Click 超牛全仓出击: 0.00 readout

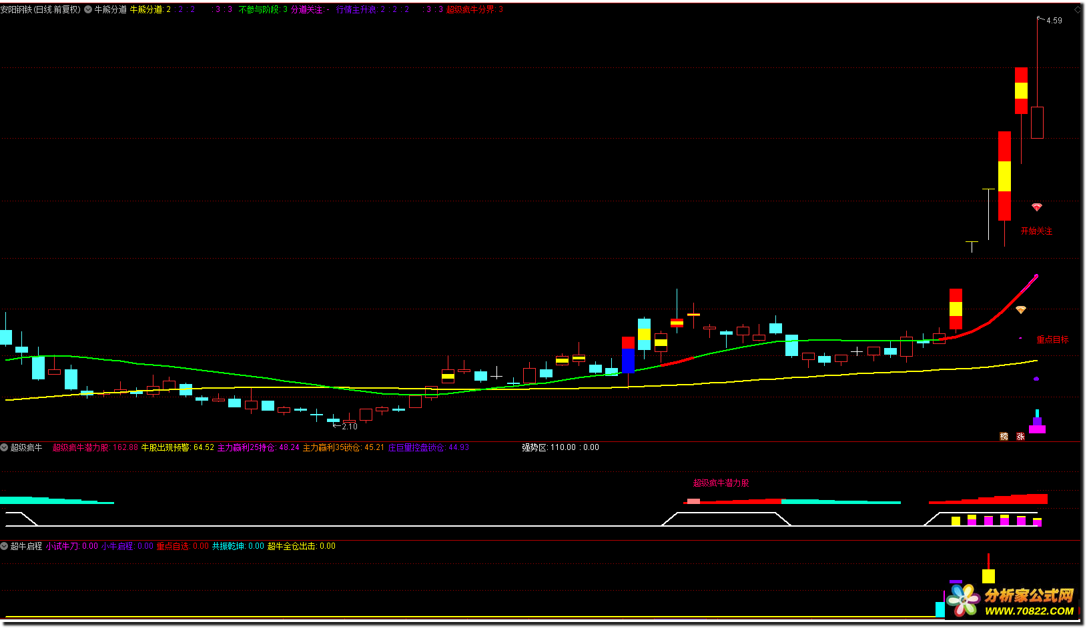pyautogui.click(x=302, y=546)
